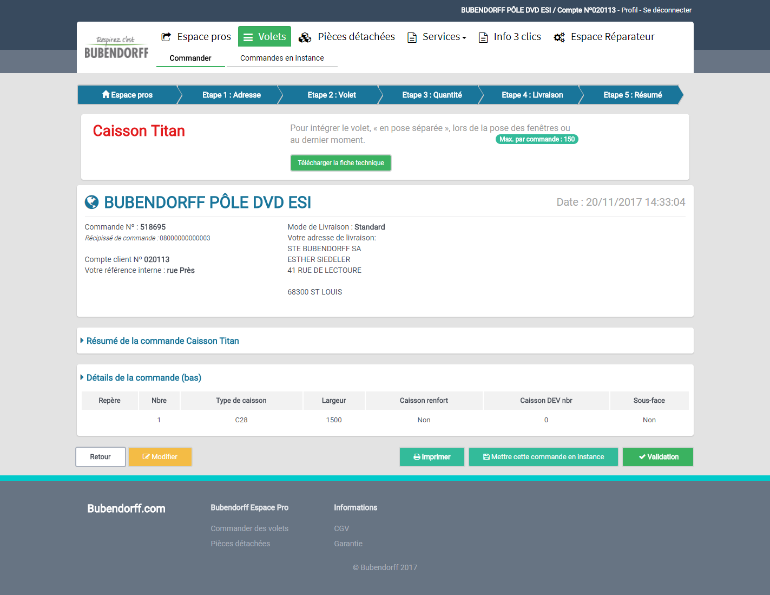
Task: Click the Espace Réparateur gears icon
Action: pos(559,37)
